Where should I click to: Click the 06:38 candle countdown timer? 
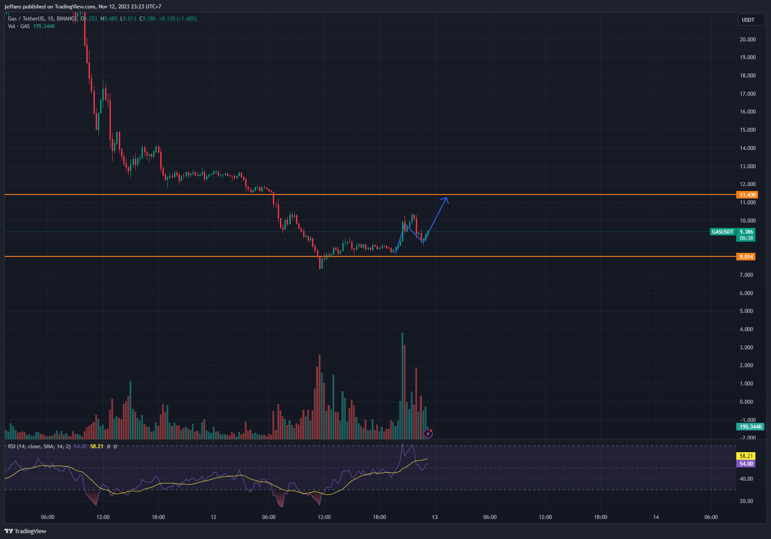[x=746, y=238]
